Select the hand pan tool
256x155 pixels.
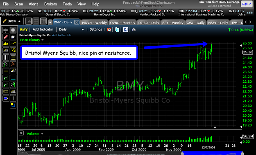pos(13,37)
